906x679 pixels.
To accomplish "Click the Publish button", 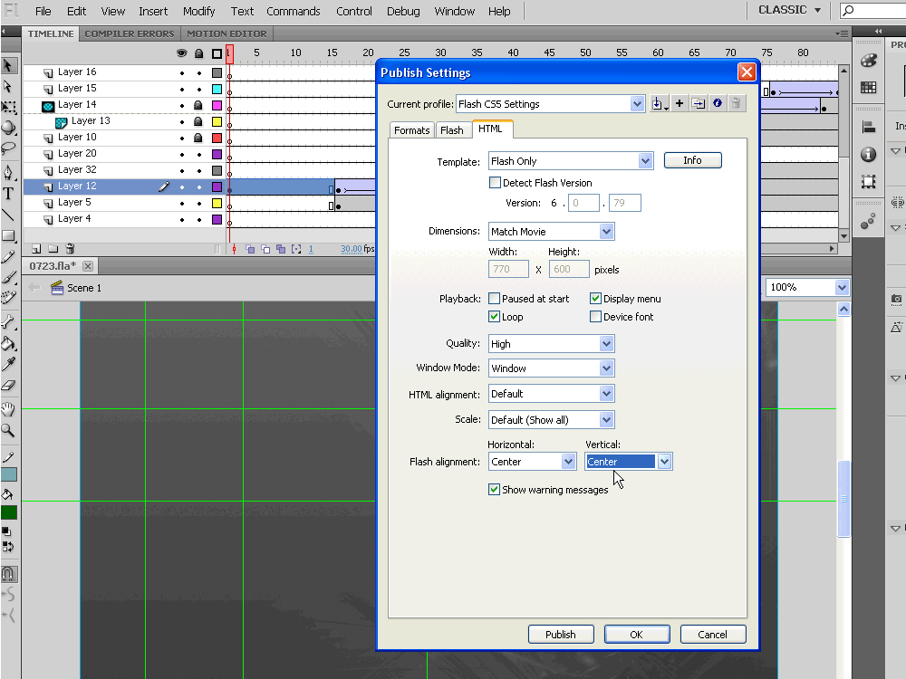I will [560, 635].
